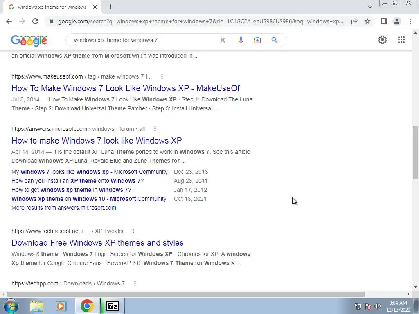Image resolution: width=419 pixels, height=314 pixels.
Task: Reload the page with refresh icon
Action: pos(35,21)
